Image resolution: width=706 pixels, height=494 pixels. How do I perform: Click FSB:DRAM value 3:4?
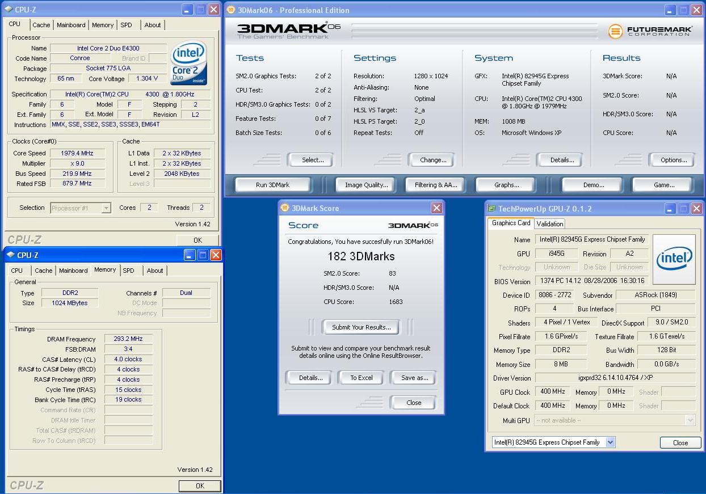click(x=128, y=349)
